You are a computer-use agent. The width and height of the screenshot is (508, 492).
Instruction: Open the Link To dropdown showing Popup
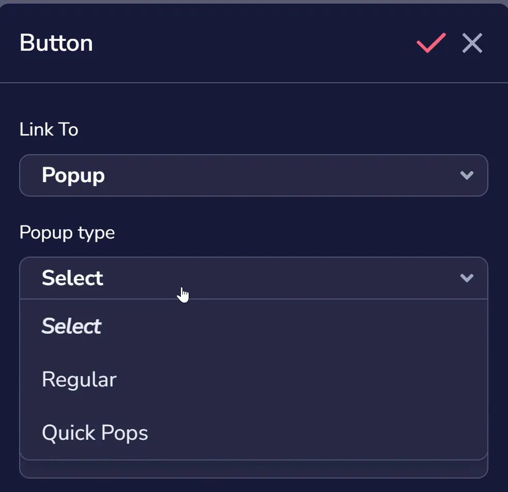pos(254,175)
